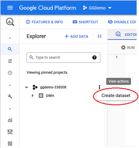The width and height of the screenshot is (139, 148).
Task: Open the search help question icon
Action: tap(94, 57)
